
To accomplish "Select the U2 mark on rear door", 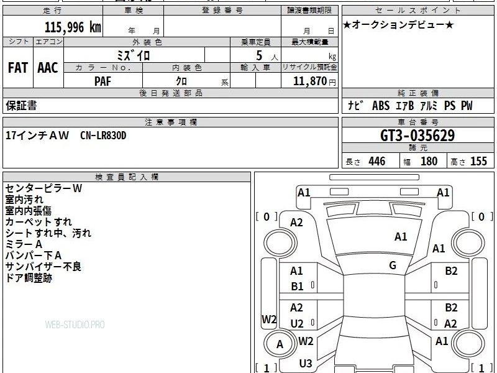I will click(x=297, y=323).
